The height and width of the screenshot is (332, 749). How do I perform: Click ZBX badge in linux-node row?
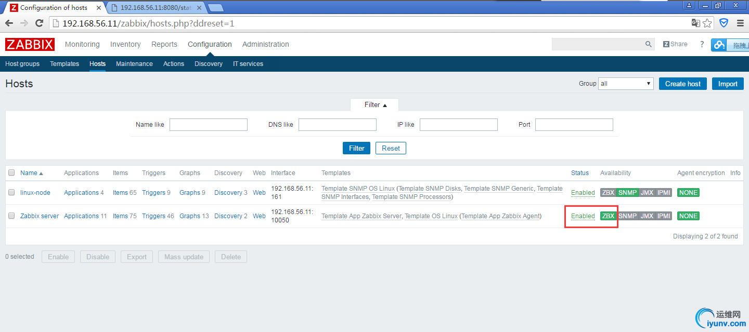pos(608,193)
